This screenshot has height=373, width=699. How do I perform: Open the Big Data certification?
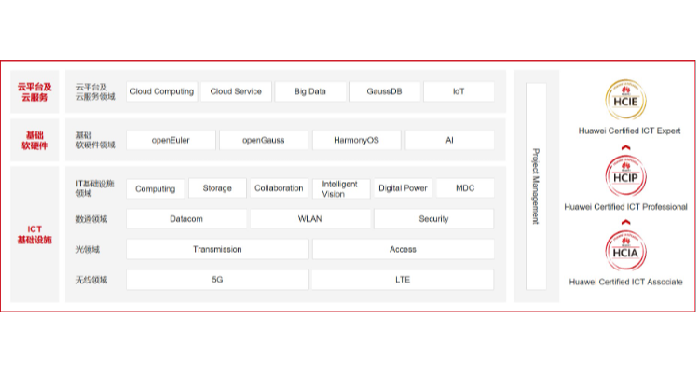pyautogui.click(x=309, y=91)
